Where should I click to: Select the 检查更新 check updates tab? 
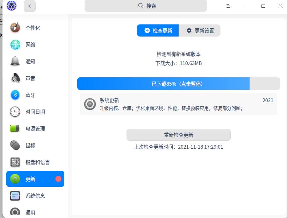point(158,30)
